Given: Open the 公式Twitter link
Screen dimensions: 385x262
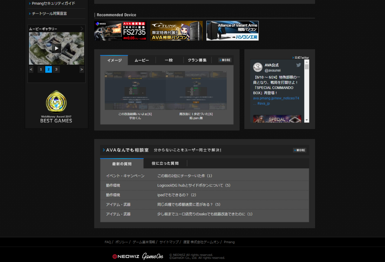Looking at the screenshot, I should pyautogui.click(x=302, y=57).
